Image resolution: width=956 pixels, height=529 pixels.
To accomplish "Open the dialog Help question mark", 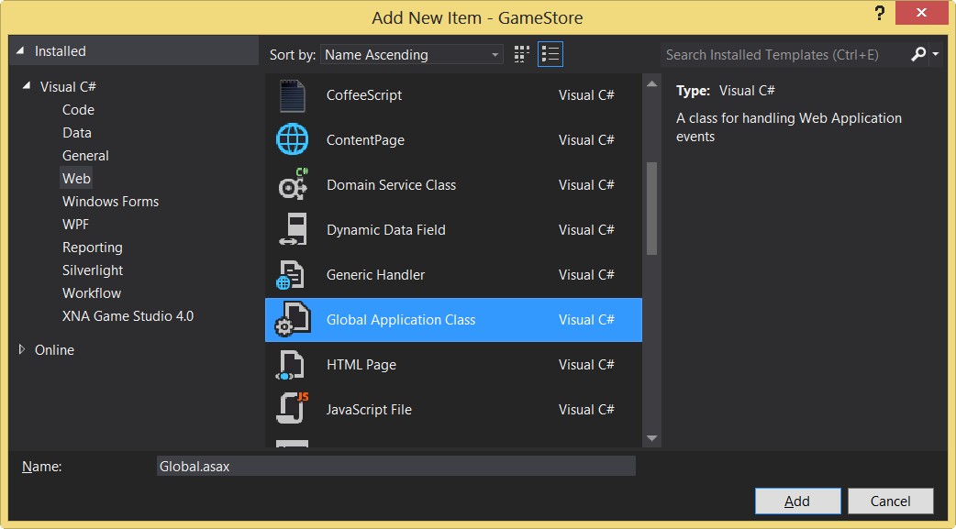I will pos(879,14).
